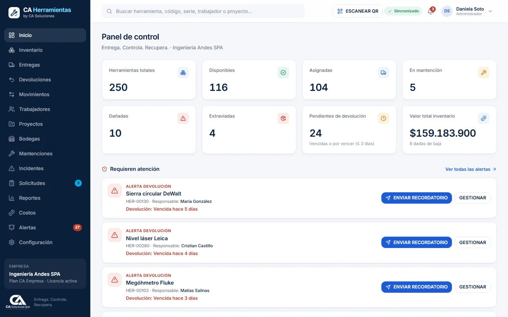Click the Sierra circular DeWalt alert triangle icon
The image size is (508, 317).
tap(115, 191)
